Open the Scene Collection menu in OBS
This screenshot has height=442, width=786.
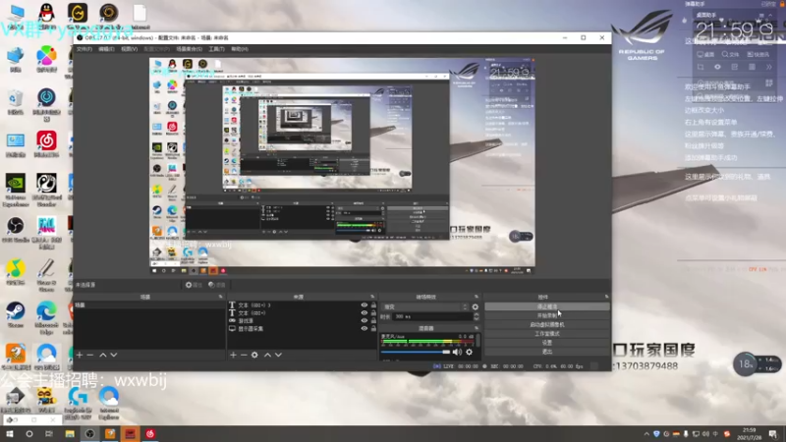click(x=189, y=49)
